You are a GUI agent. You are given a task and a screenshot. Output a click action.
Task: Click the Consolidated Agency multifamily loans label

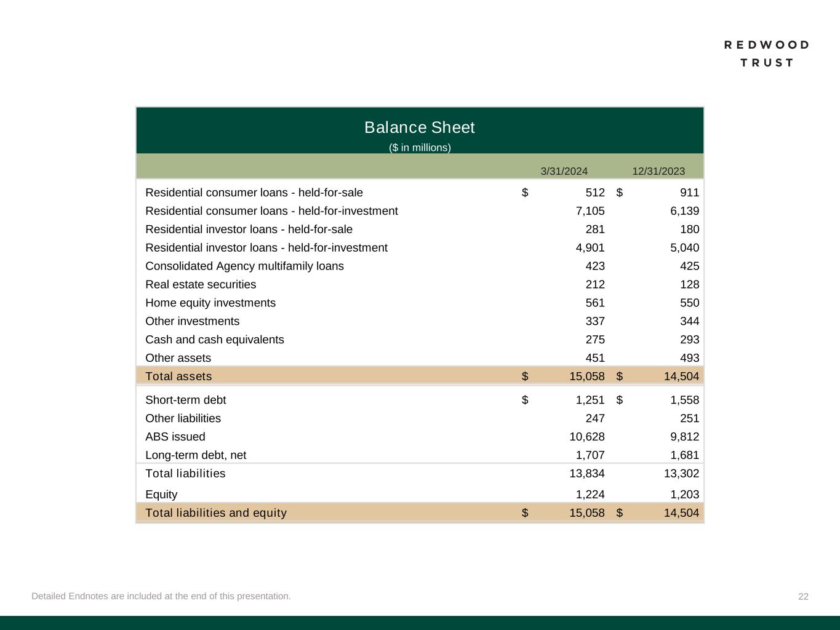coord(244,266)
